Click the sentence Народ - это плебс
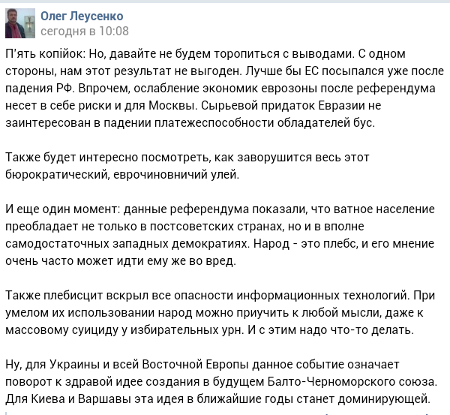 306,244
